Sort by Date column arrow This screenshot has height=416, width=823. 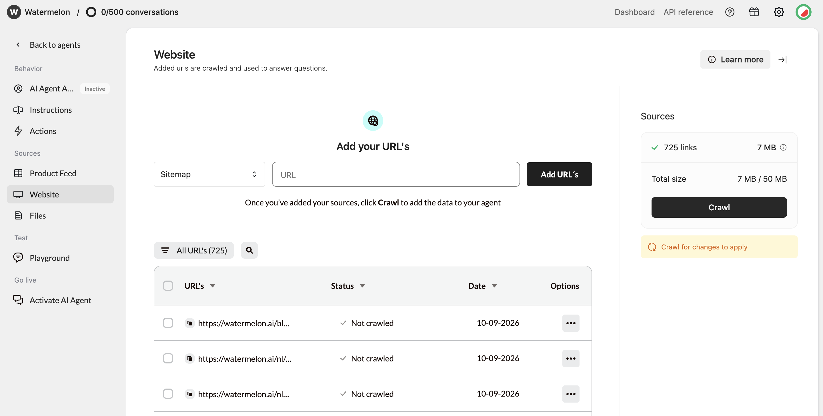[494, 286]
